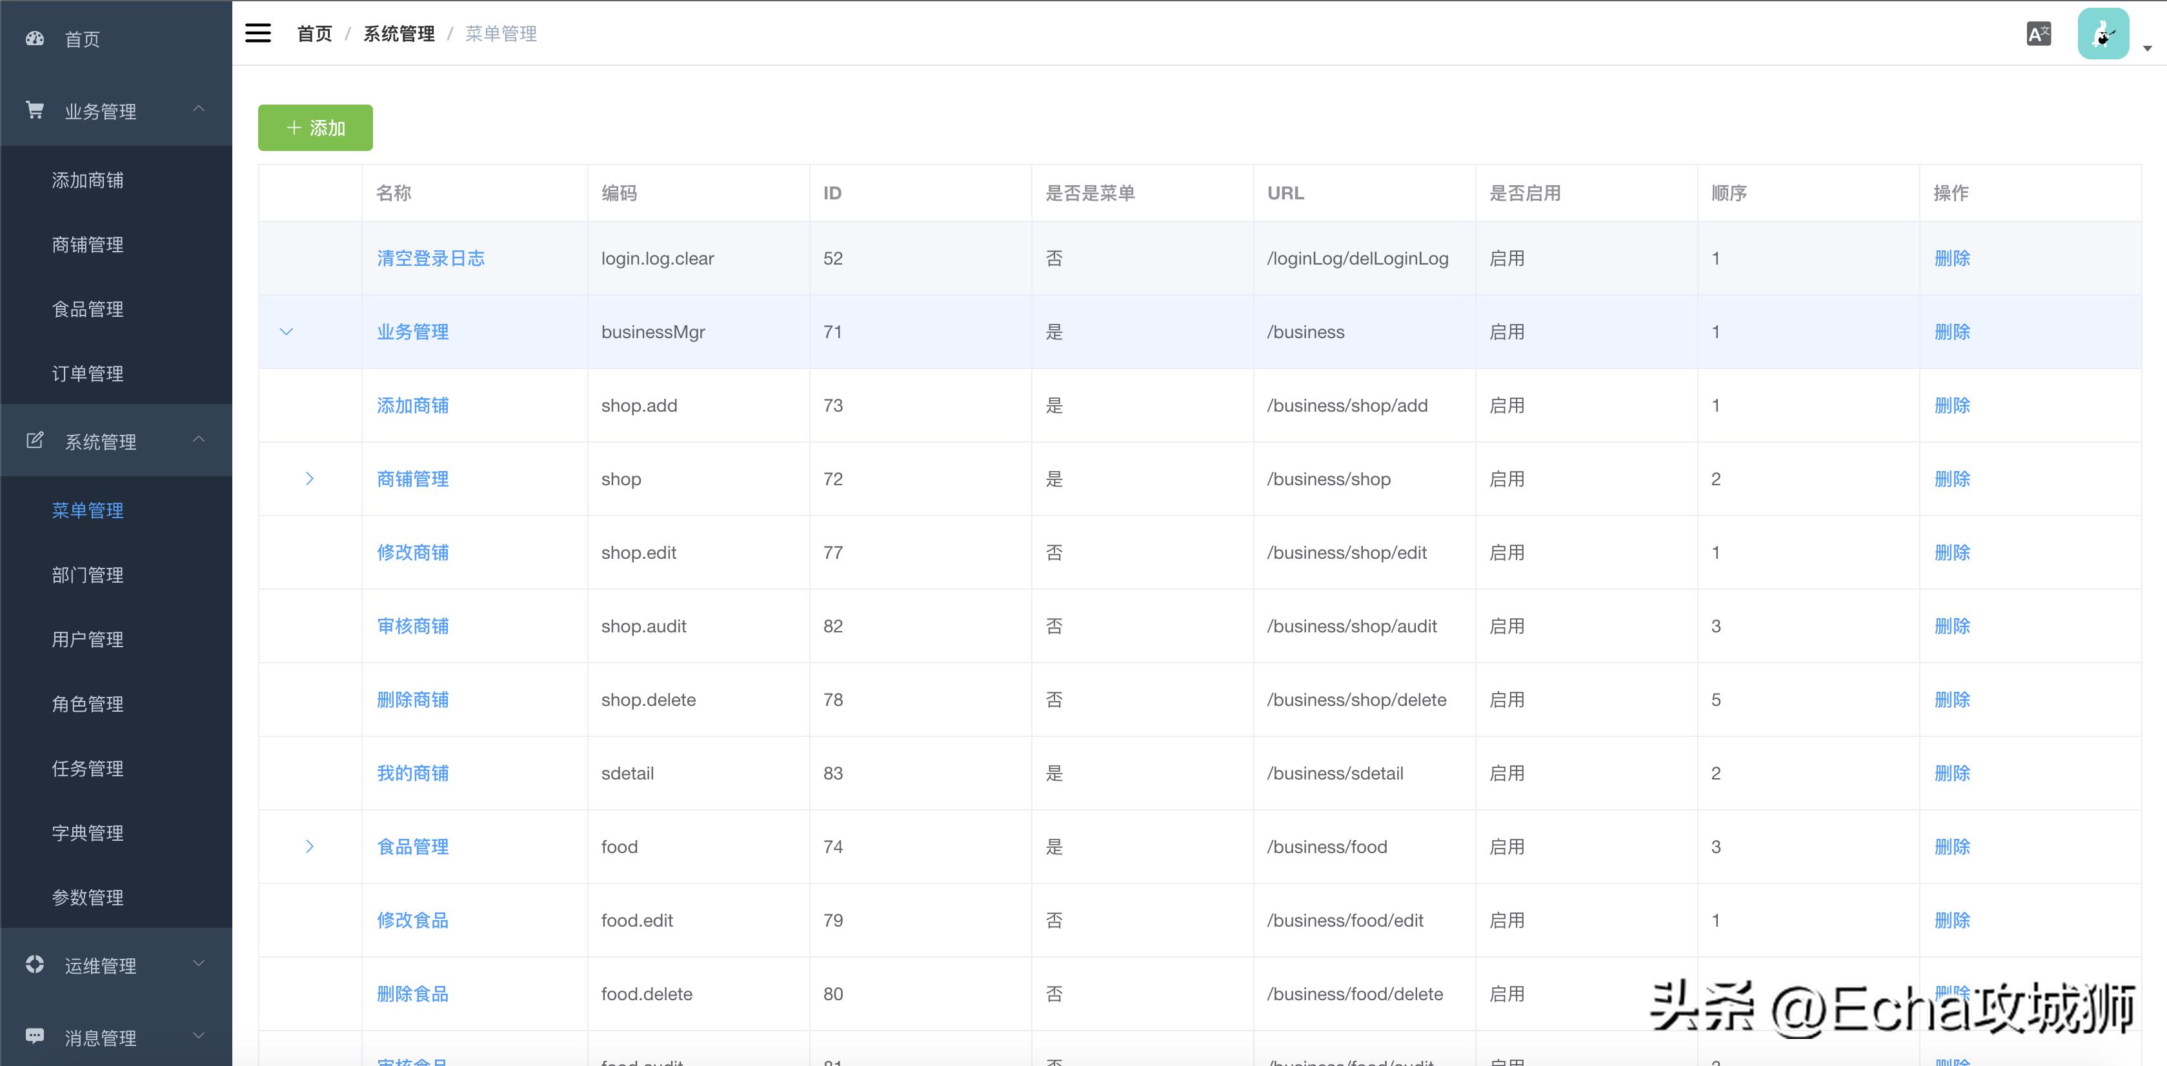Open avatar dropdown caret arrow

point(2147,49)
